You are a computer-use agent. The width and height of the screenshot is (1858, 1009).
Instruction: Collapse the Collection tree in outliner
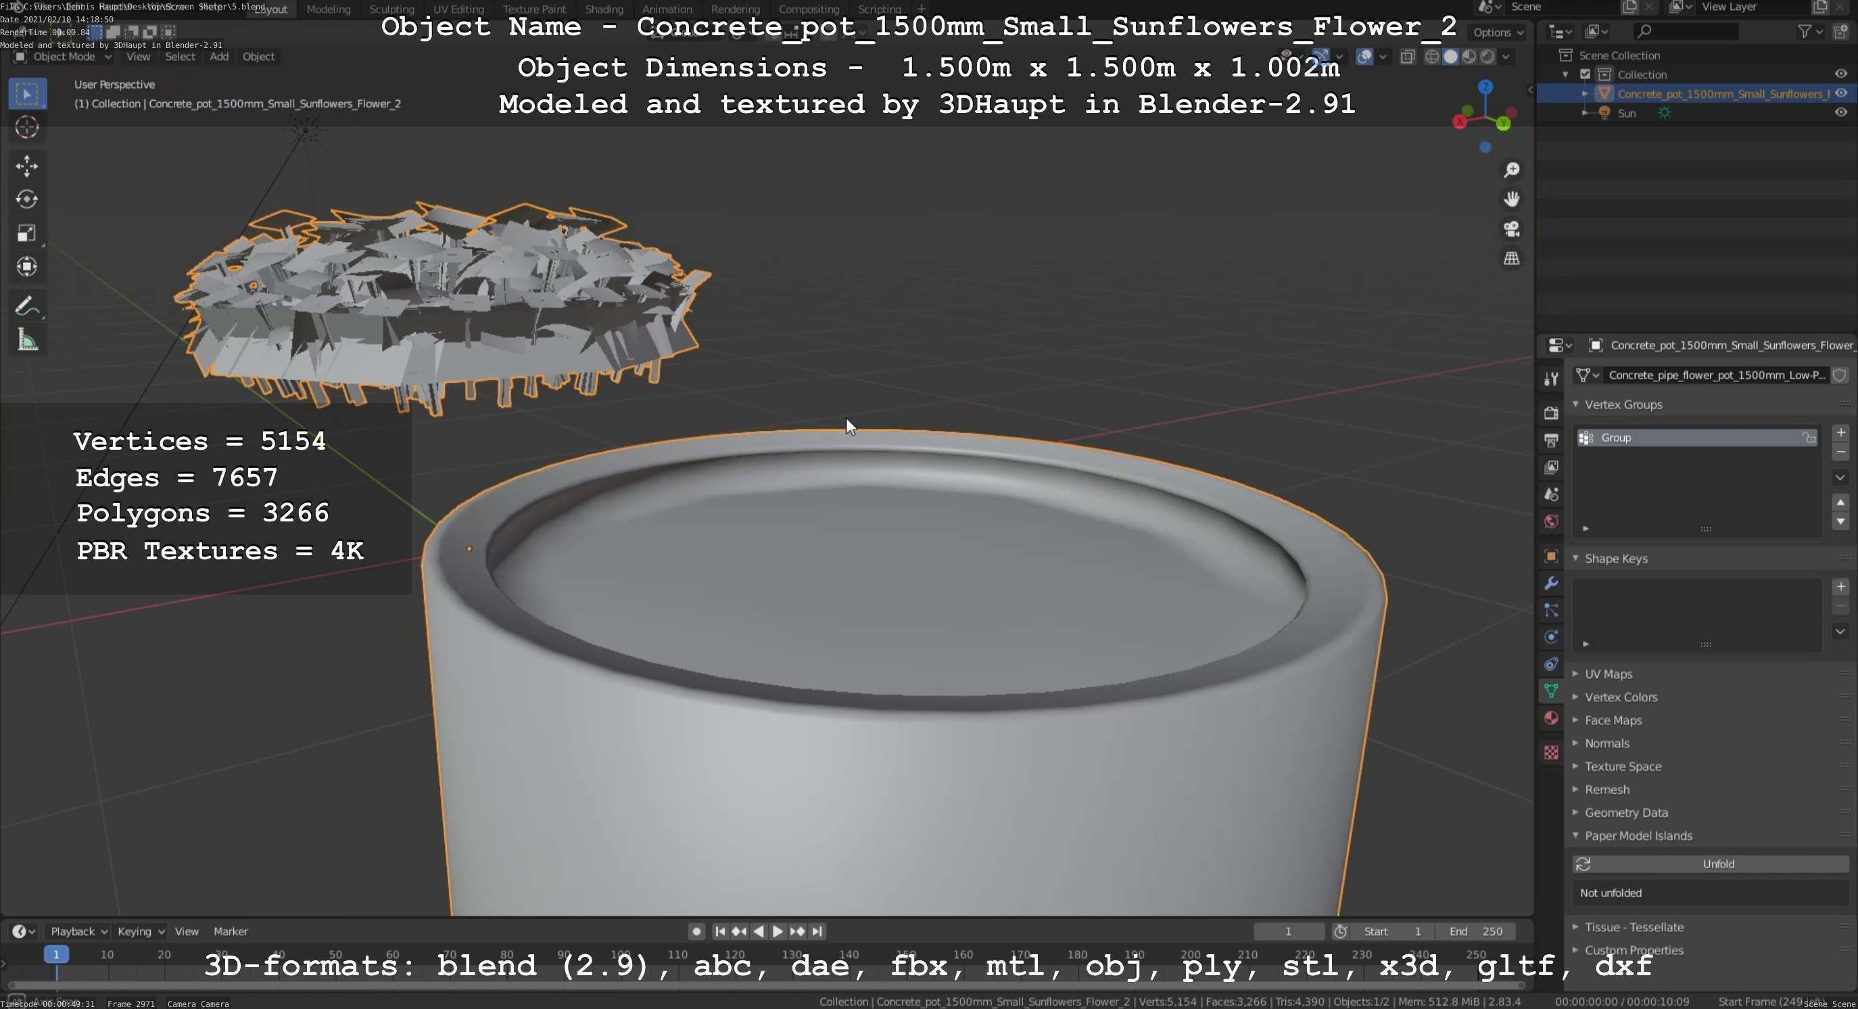click(1565, 74)
